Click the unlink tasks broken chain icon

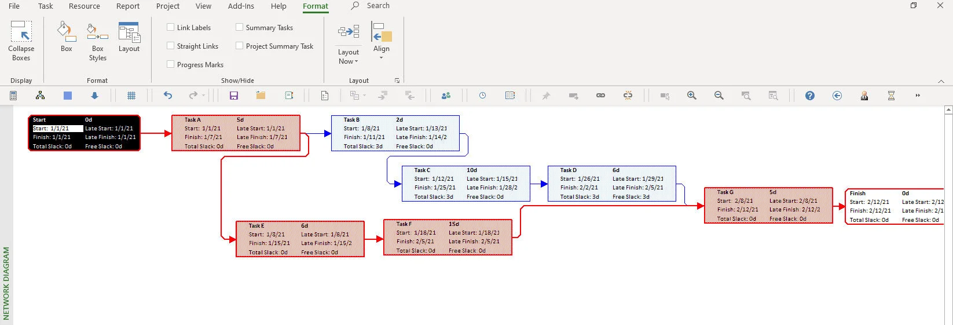click(628, 96)
